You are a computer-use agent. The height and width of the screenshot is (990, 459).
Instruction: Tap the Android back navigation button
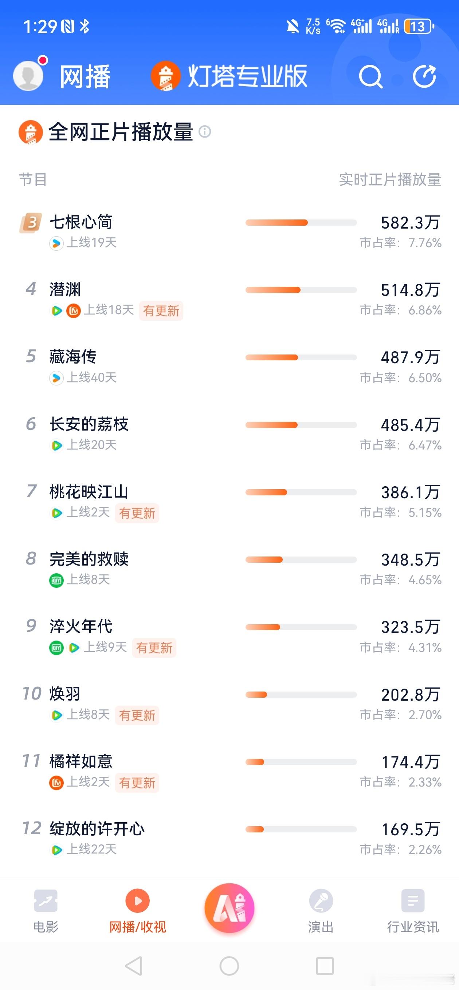[x=134, y=965]
